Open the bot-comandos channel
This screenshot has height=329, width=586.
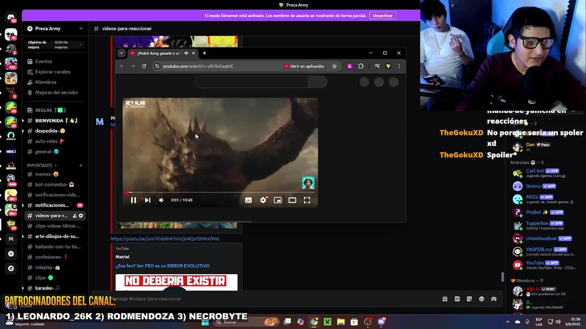pos(54,185)
